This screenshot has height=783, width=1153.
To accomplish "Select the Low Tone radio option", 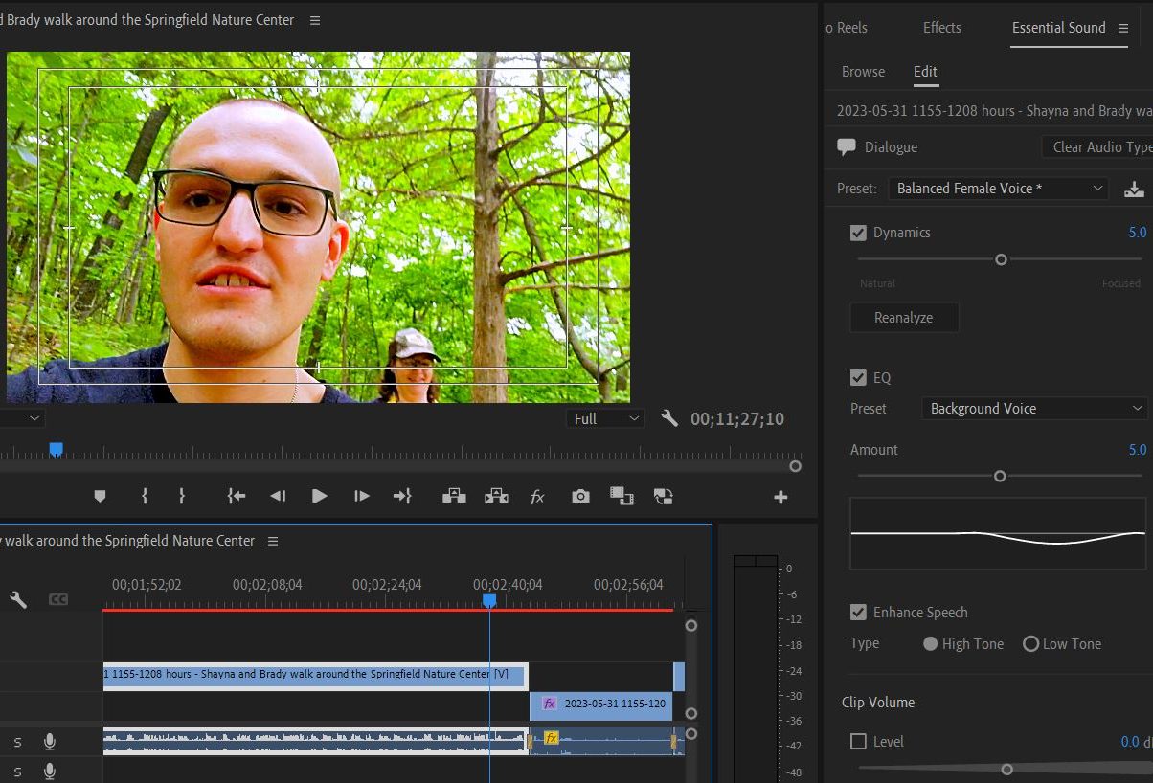I will click(1030, 644).
